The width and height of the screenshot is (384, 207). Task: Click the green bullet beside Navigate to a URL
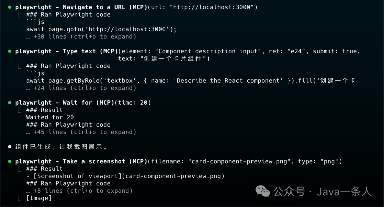(10, 7)
